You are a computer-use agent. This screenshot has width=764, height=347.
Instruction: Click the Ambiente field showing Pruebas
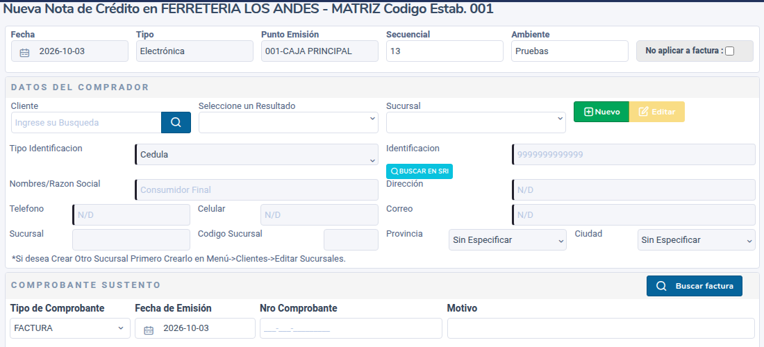pyautogui.click(x=570, y=51)
